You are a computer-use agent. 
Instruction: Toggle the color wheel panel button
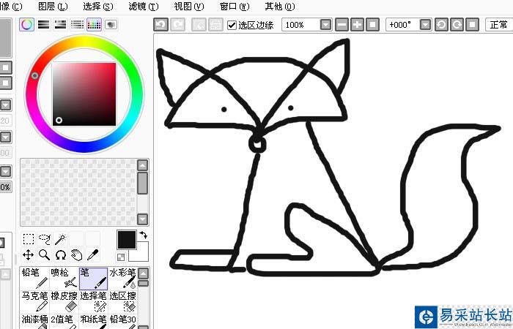point(27,24)
